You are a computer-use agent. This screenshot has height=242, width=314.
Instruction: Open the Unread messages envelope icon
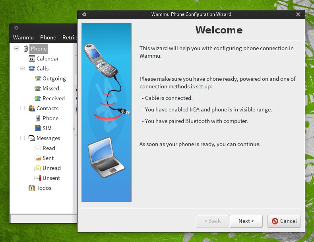pos(38,168)
